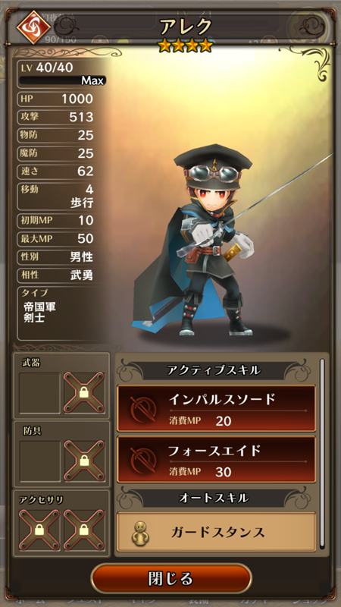This screenshot has height=607, width=341.
Task: Tap the locked second weapon slot
Action: [84, 392]
